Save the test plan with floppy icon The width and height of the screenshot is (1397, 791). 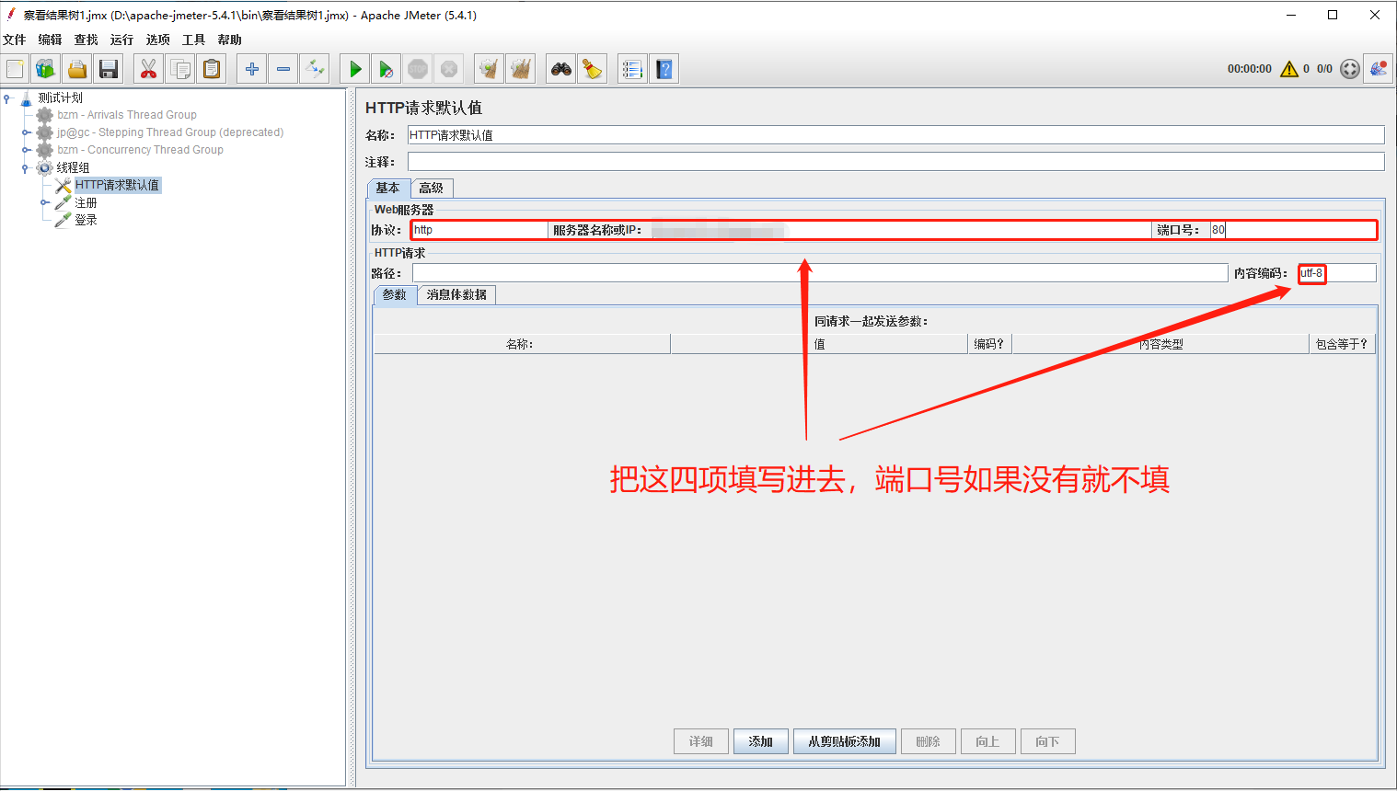tap(109, 69)
